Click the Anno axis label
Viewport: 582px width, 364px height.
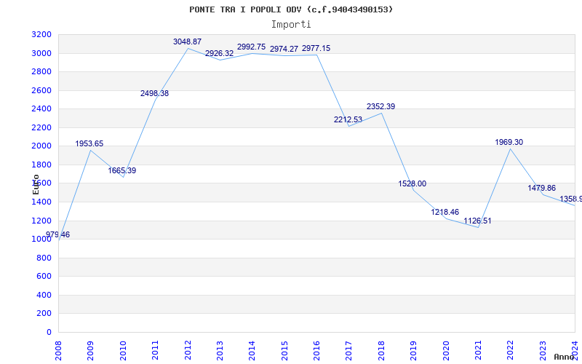coord(565,357)
